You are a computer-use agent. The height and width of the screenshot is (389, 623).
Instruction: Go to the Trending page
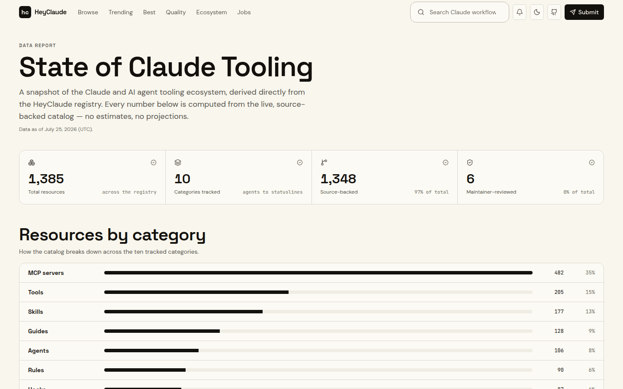pyautogui.click(x=121, y=12)
